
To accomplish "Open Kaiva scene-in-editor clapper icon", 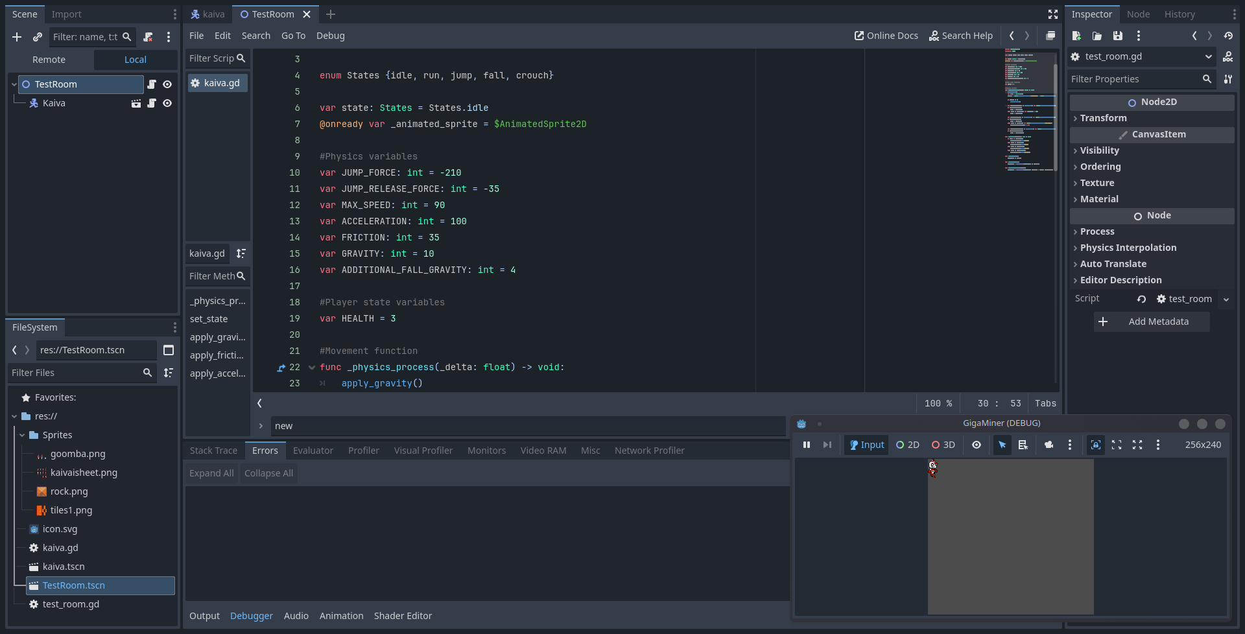I will 136,103.
